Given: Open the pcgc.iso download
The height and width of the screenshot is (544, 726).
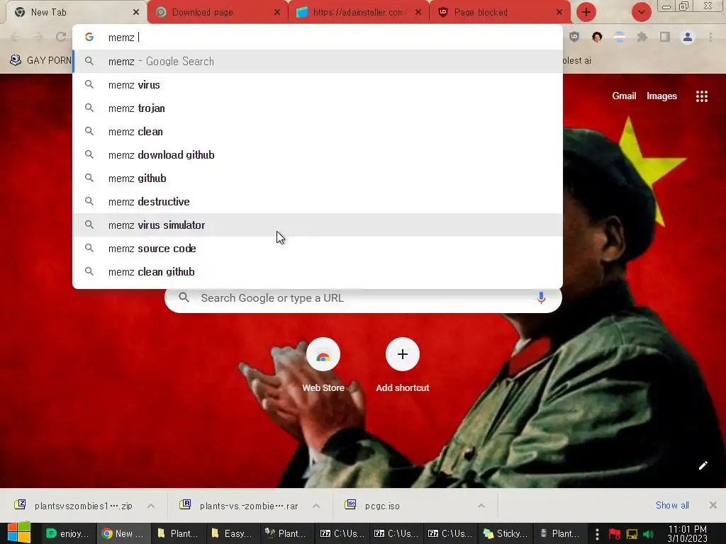Looking at the screenshot, I should [x=403, y=506].
